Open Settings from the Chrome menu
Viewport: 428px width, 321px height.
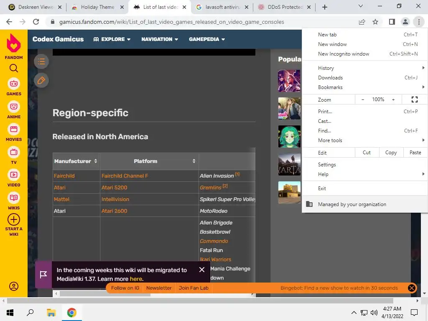click(364, 165)
